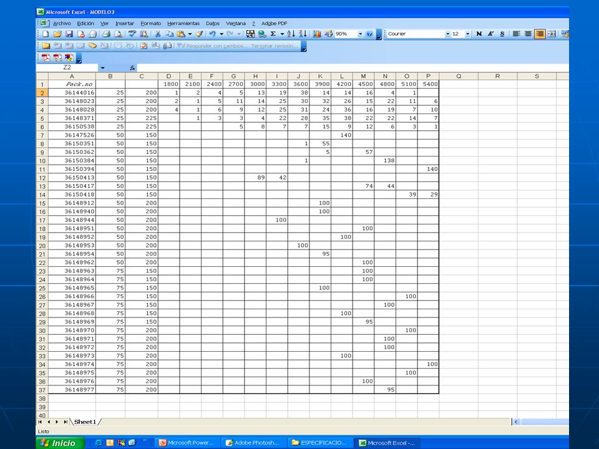The width and height of the screenshot is (599, 449).
Task: Click the horizontal scrollbar left arrow
Action: coord(516,422)
